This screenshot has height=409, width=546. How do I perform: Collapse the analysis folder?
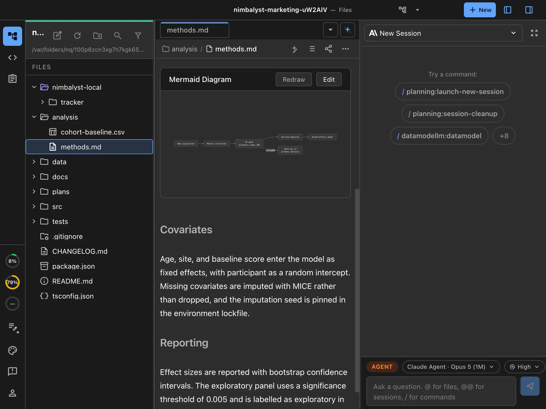pyautogui.click(x=34, y=117)
